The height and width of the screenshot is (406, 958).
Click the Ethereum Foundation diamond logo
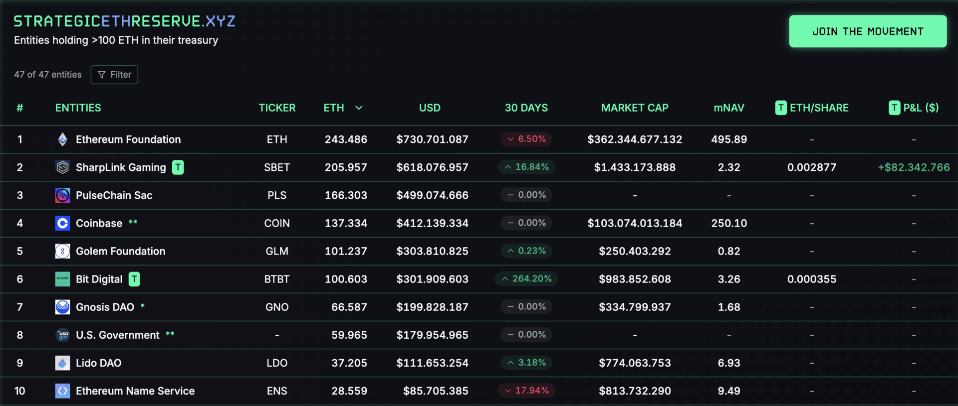pyautogui.click(x=62, y=139)
